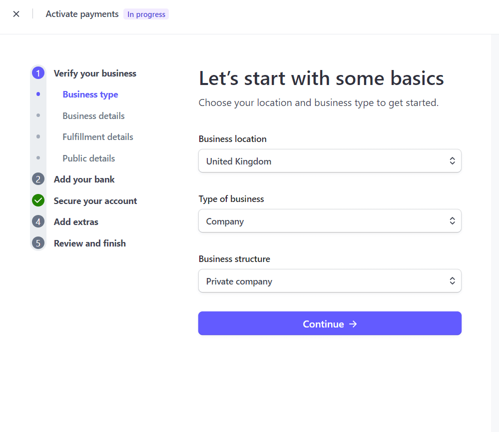Click the bullet dot beside Business type
The width and height of the screenshot is (499, 432).
[38, 94]
